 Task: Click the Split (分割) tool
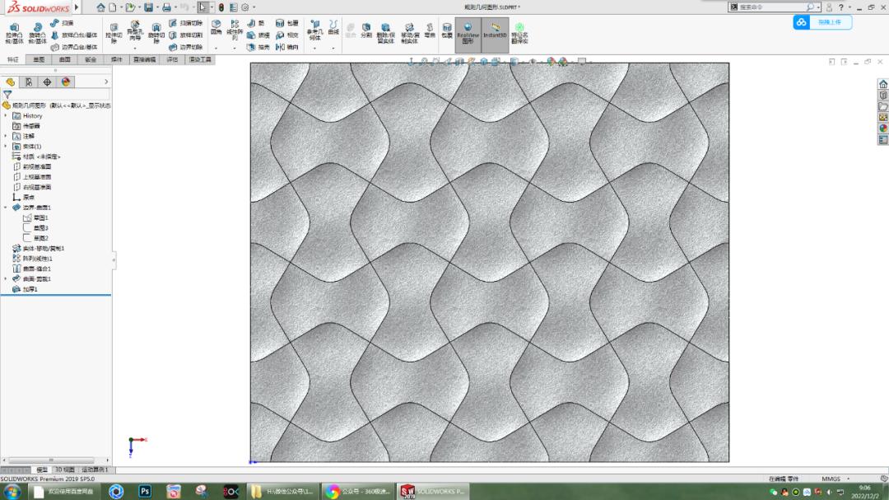(365, 30)
